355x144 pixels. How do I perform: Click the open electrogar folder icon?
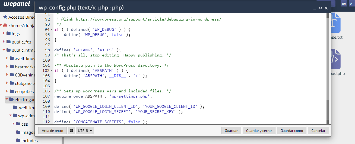[11, 99]
